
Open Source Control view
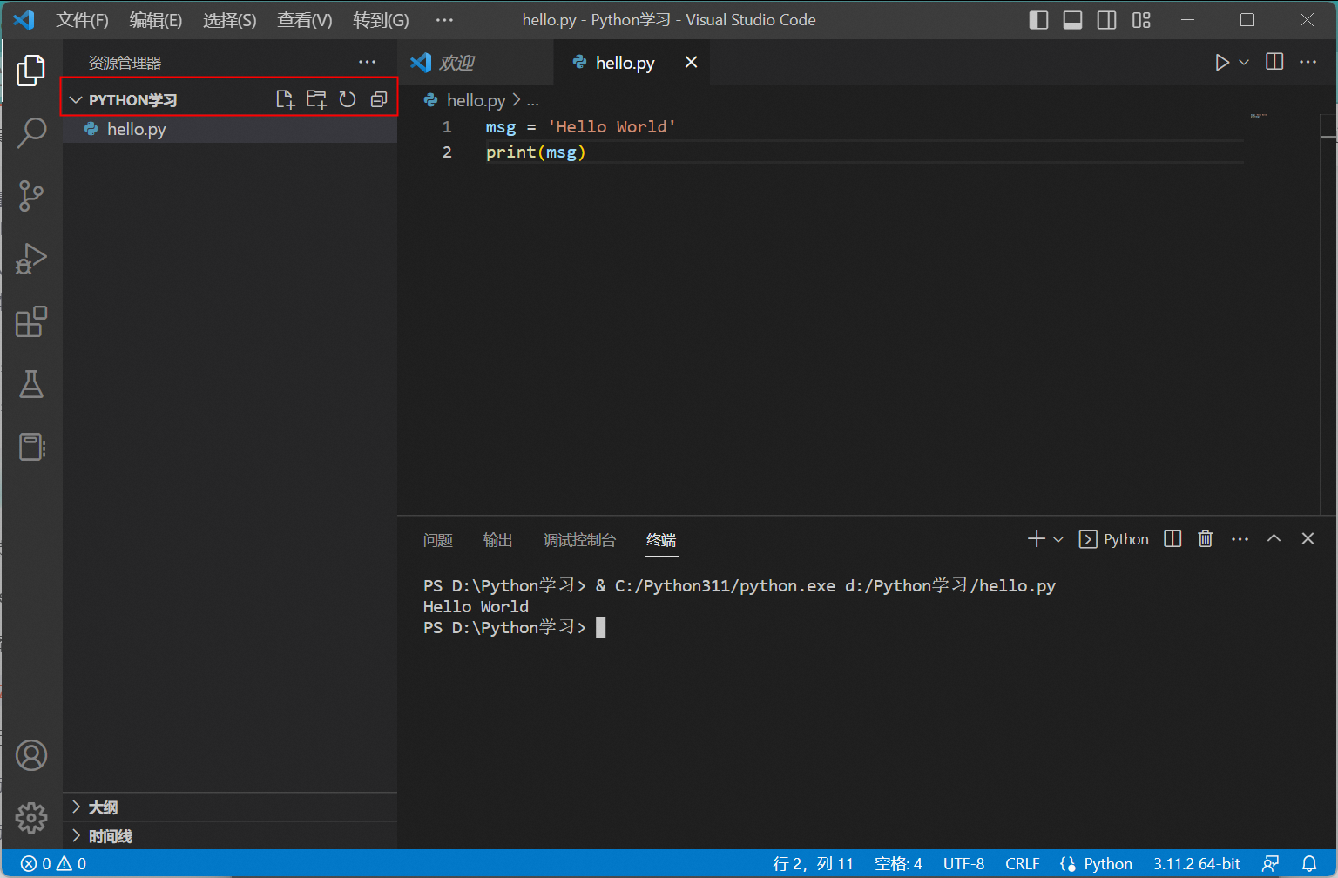(31, 196)
